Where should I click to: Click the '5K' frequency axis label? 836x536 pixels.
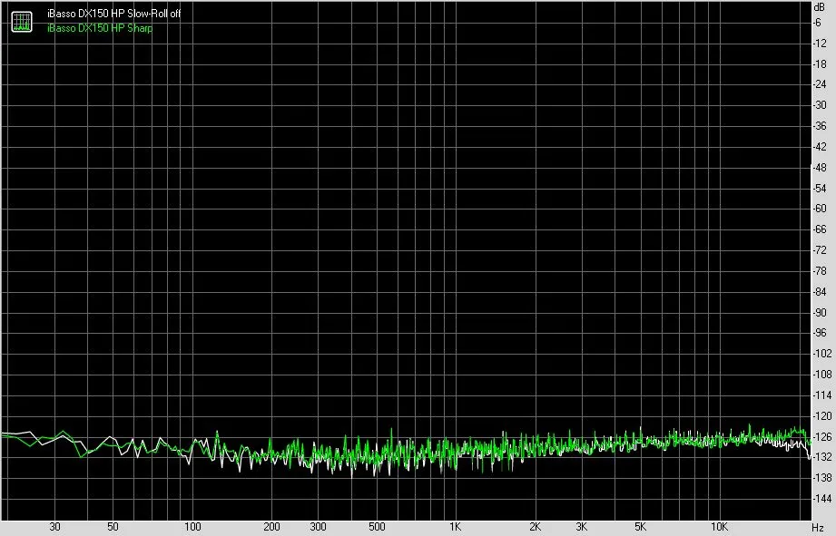[640, 527]
